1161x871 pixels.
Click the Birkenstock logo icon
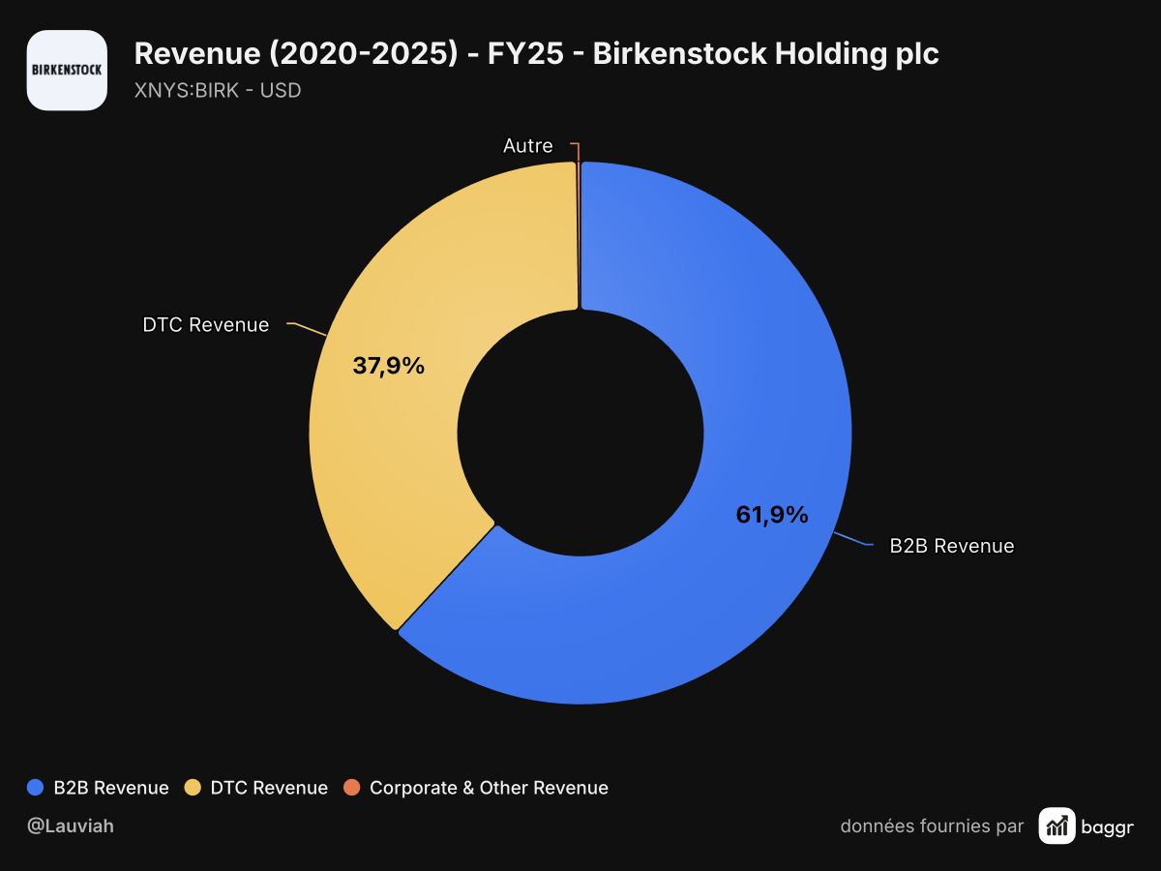pyautogui.click(x=67, y=70)
